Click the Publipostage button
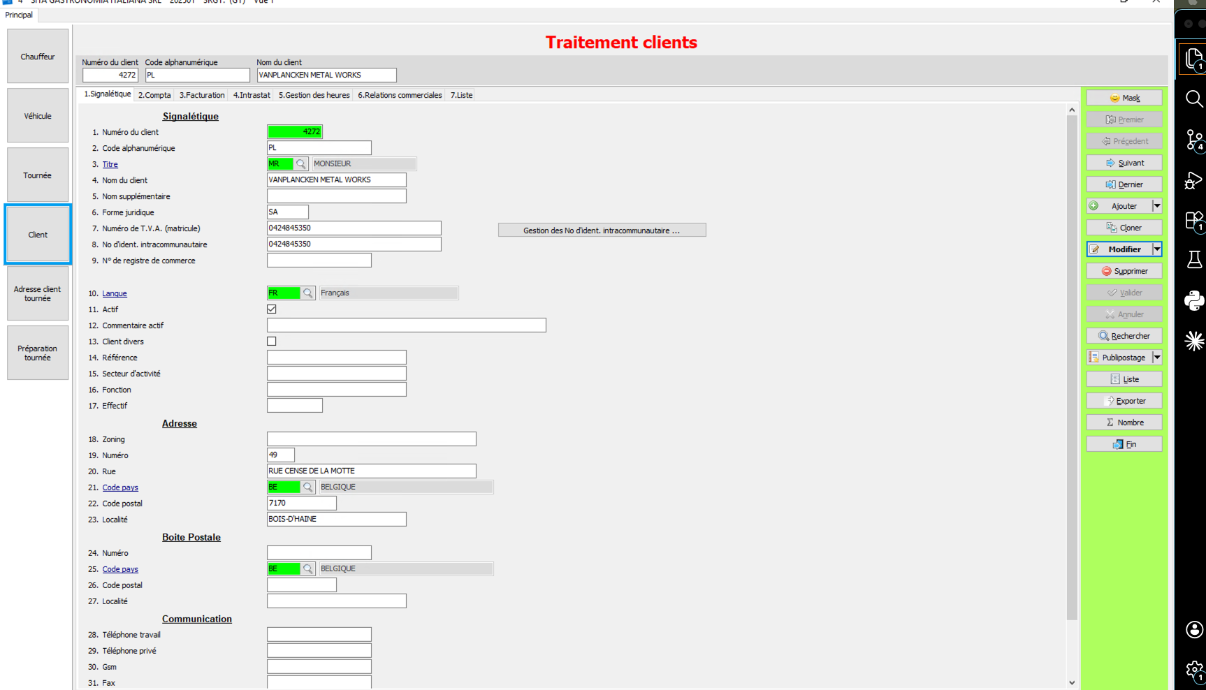Screen dimensions: 1206x690 1119,358
